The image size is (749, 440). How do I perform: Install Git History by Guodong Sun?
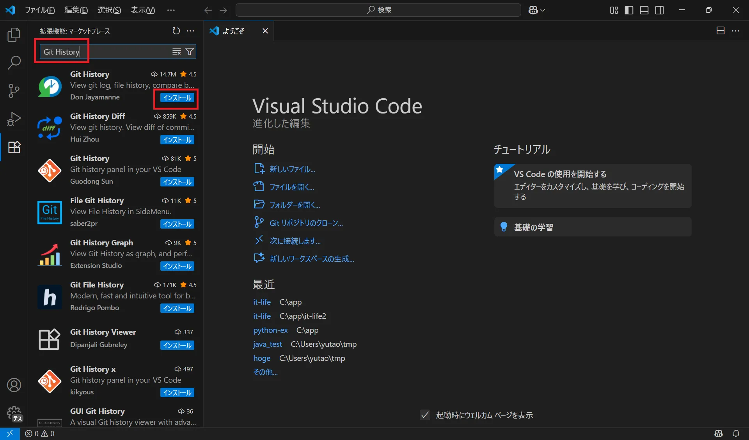click(x=177, y=182)
